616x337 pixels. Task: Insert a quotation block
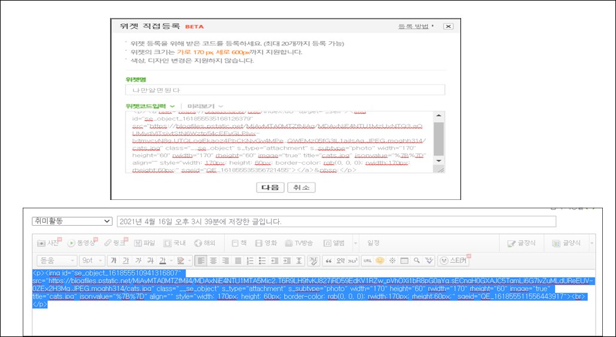pyautogui.click(x=328, y=260)
